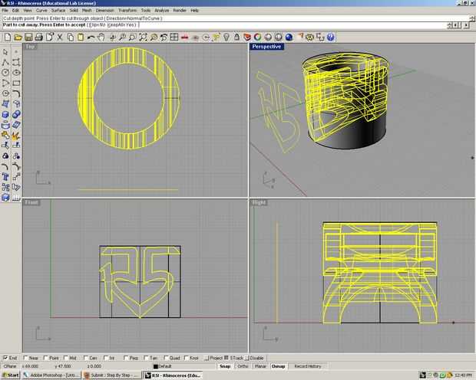
Task: Click the select arrow tool in sidebar
Action: pos(5,51)
